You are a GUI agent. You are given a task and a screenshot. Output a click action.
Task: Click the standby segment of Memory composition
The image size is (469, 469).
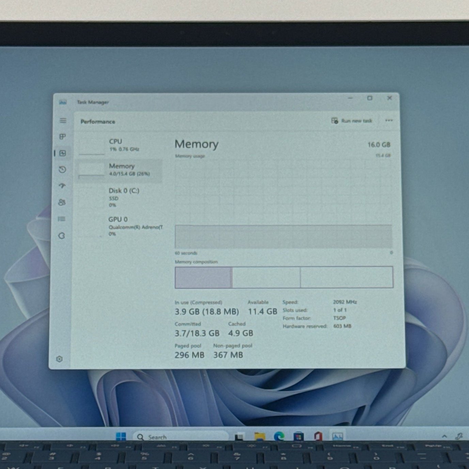click(266, 278)
